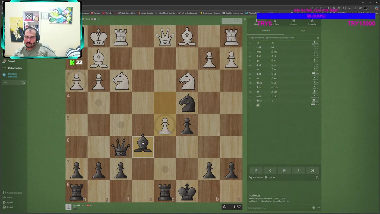
Task: Offer a draw with Beraberlik
Action: coord(256,177)
